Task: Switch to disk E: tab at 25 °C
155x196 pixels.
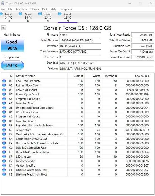Action: tap(48, 17)
